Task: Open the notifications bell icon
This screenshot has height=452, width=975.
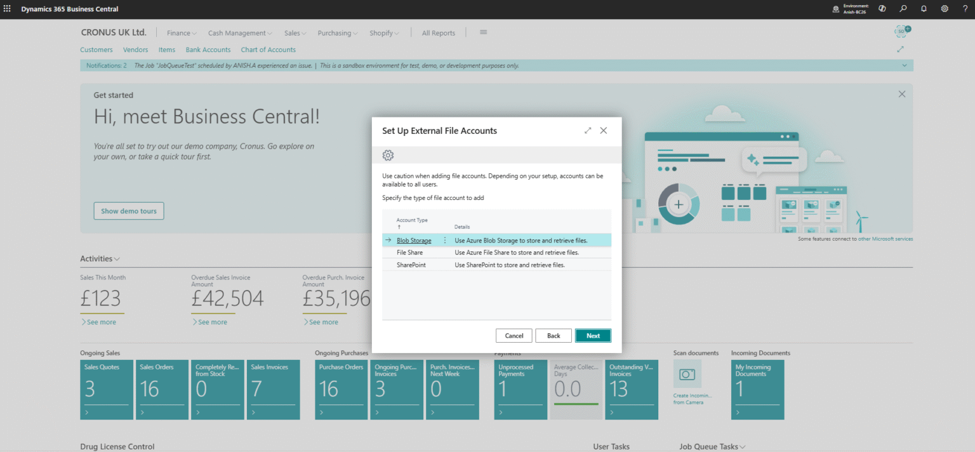Action: click(x=924, y=9)
